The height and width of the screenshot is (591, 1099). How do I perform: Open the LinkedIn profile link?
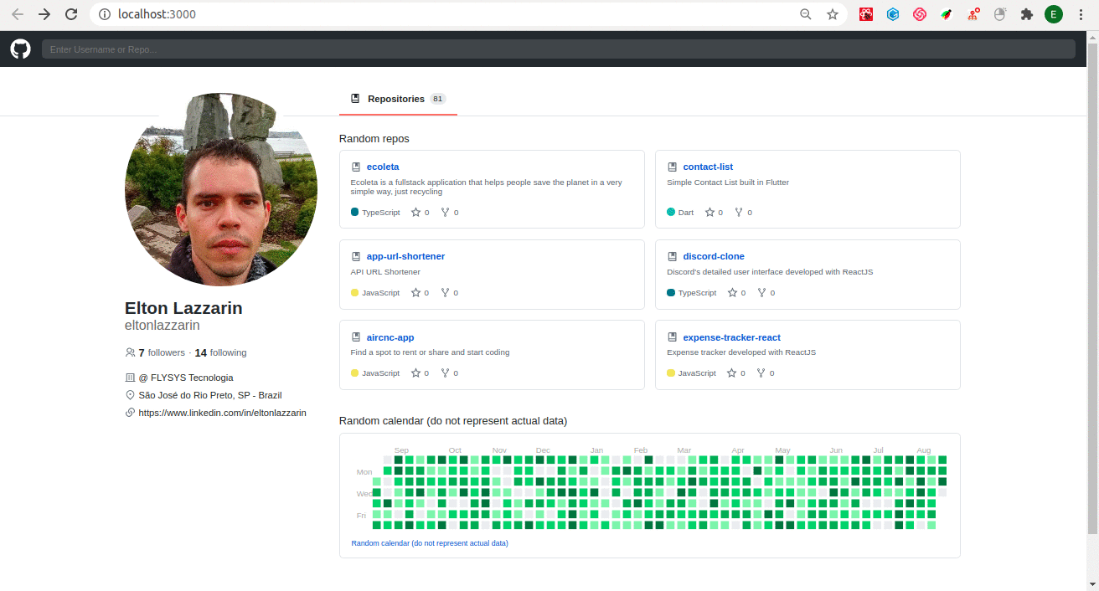point(222,413)
